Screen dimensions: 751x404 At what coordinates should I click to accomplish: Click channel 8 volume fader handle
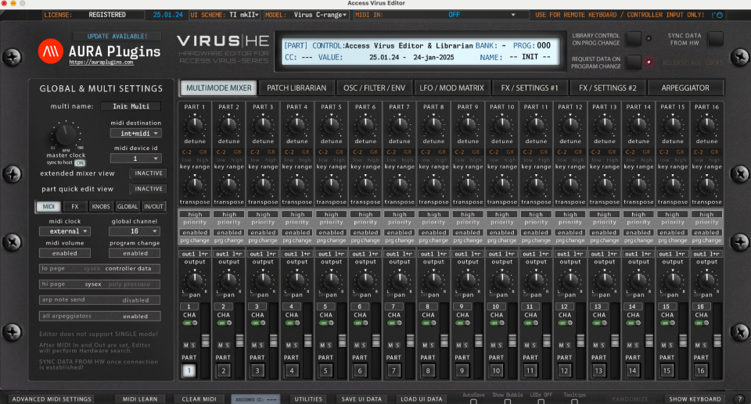[x=444, y=340]
